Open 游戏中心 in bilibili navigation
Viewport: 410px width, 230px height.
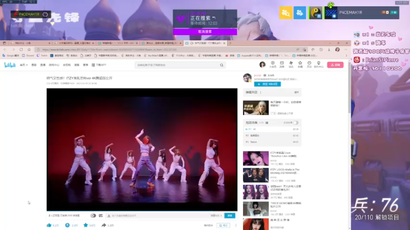(54, 65)
